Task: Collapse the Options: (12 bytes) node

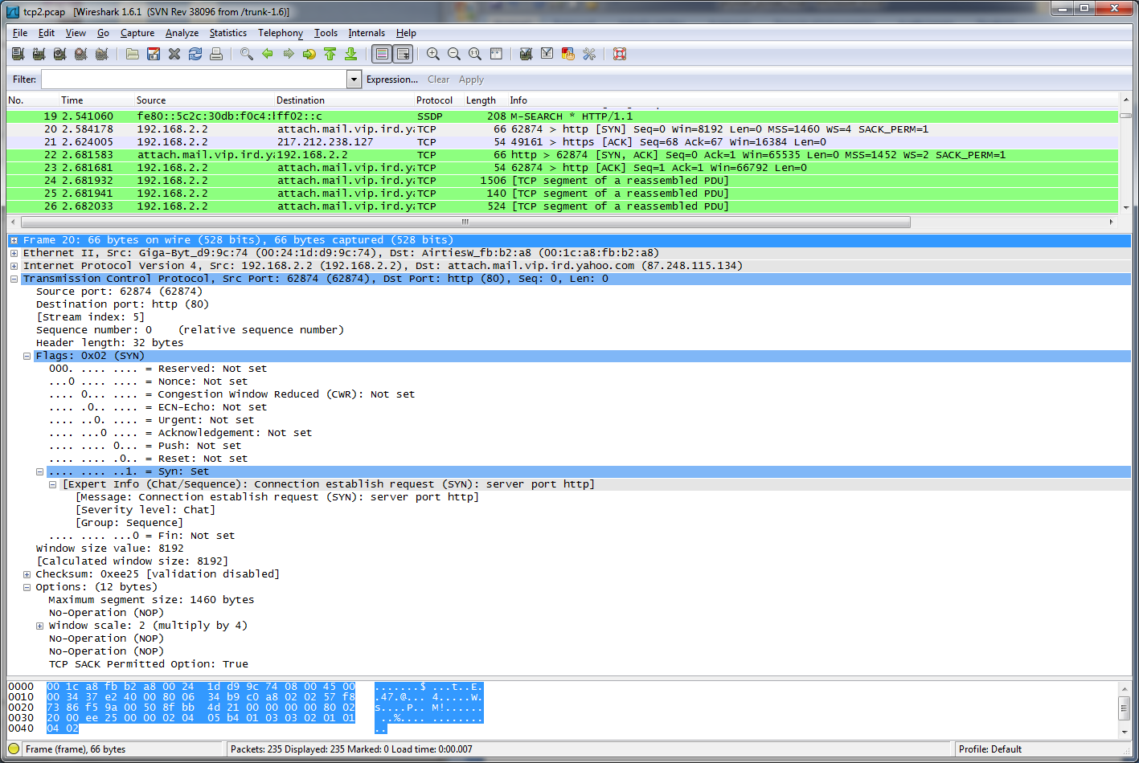Action: click(x=27, y=587)
